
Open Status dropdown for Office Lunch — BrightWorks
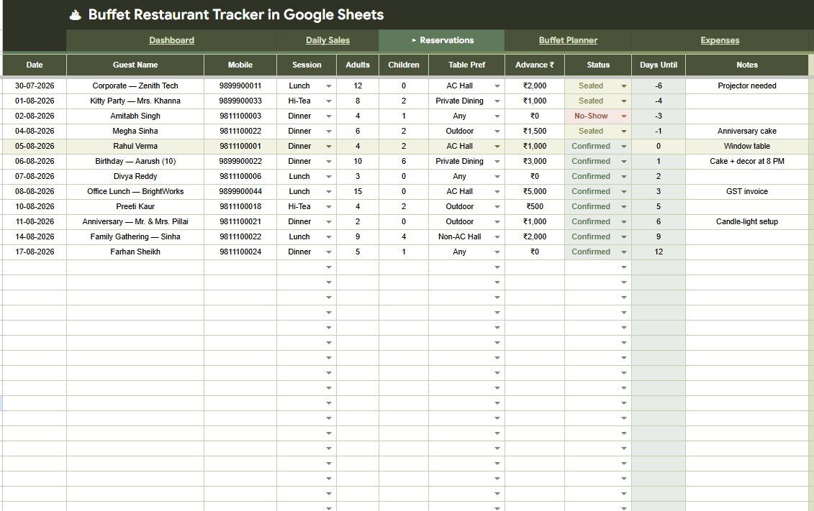coord(623,192)
